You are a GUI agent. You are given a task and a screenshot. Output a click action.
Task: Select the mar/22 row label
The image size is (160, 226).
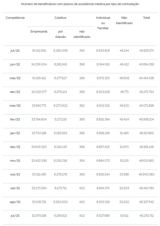(x=15, y=106)
